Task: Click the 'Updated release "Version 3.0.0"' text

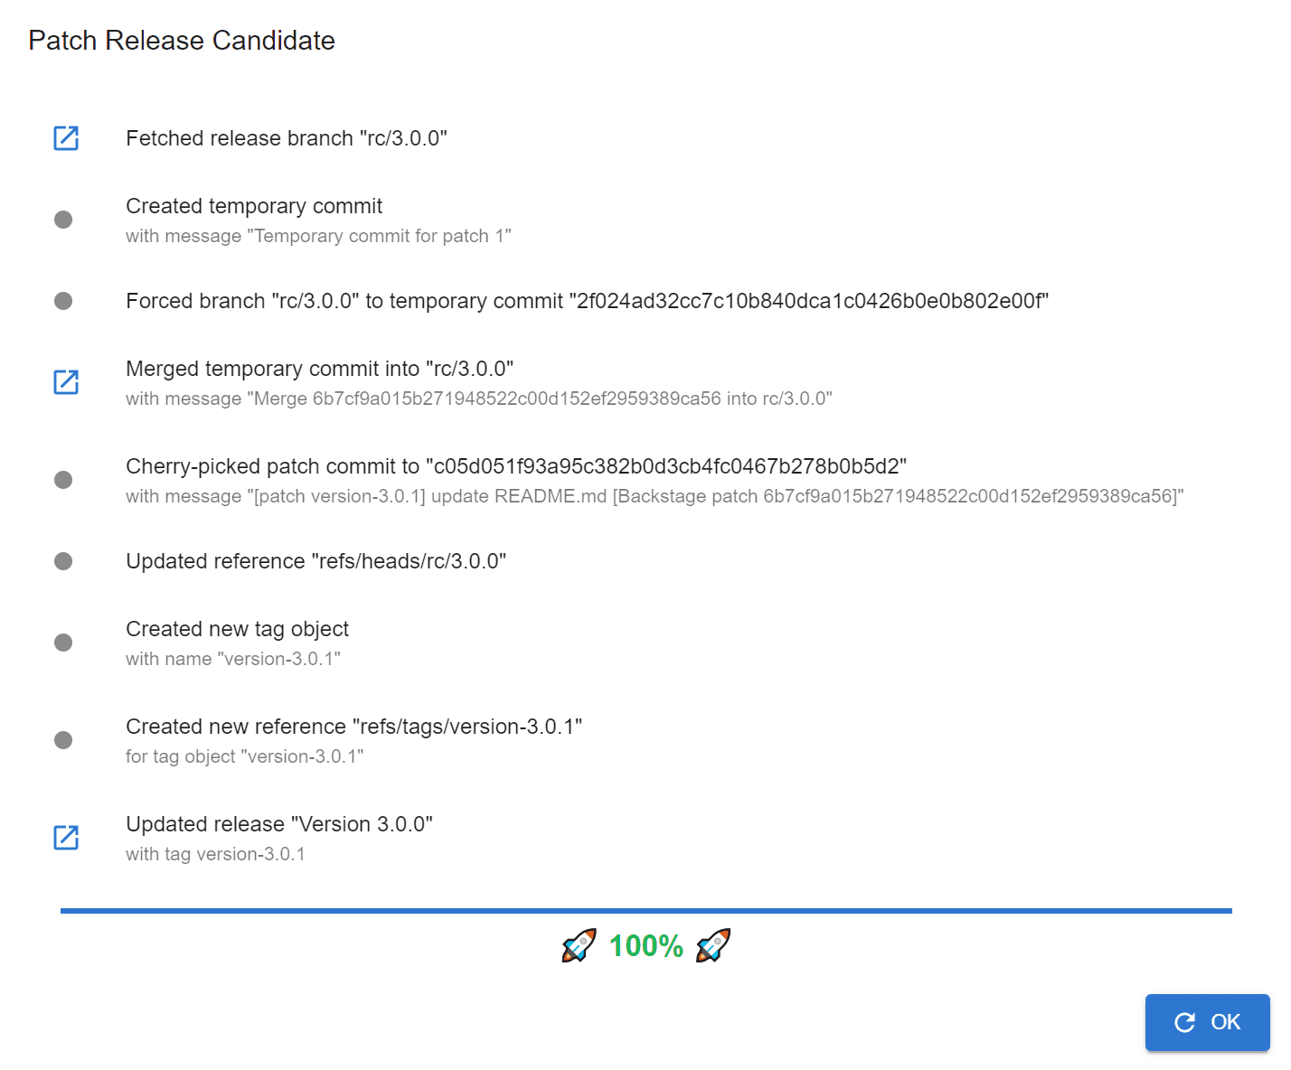Action: [279, 824]
